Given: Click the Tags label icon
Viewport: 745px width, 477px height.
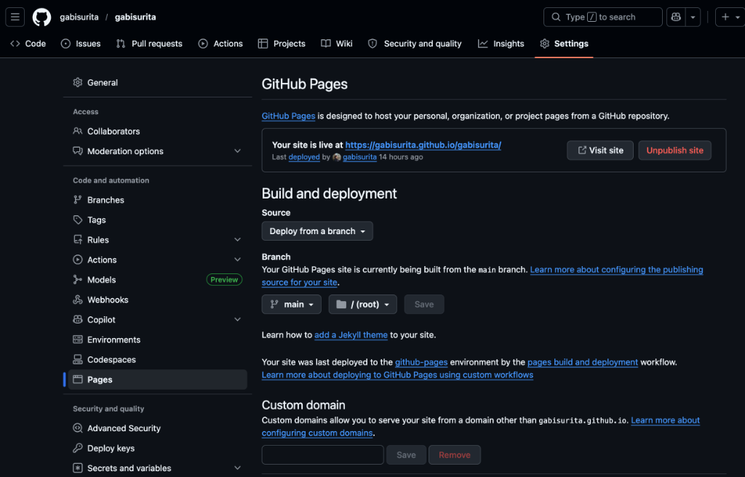Looking at the screenshot, I should pos(77,220).
